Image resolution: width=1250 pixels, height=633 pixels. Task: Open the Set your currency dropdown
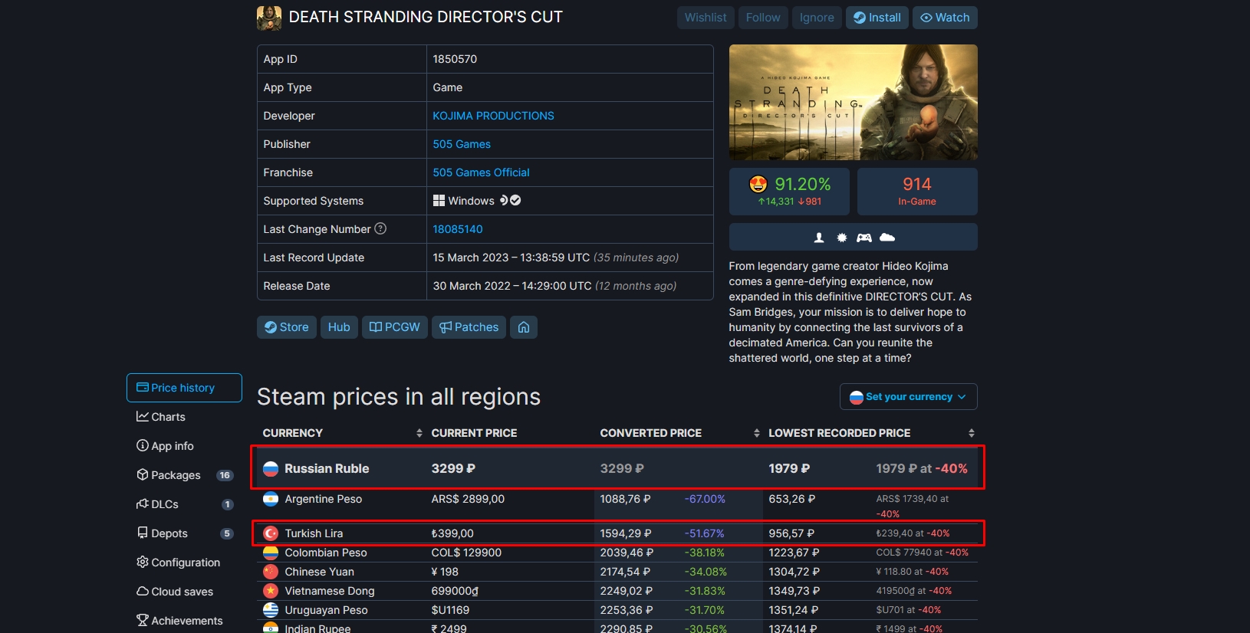click(908, 397)
